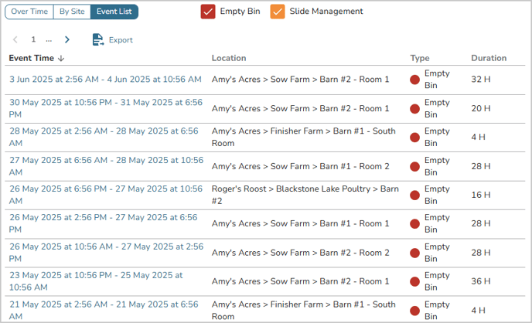Open event from 27 May 2025 6:56 AM

click(106, 166)
